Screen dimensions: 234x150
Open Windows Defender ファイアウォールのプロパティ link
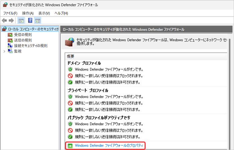click(x=109, y=145)
